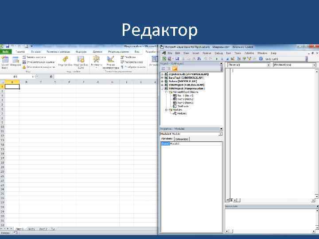Click View Object icon in Project panel
The height and width of the screenshot is (239, 319).
[x=168, y=69]
